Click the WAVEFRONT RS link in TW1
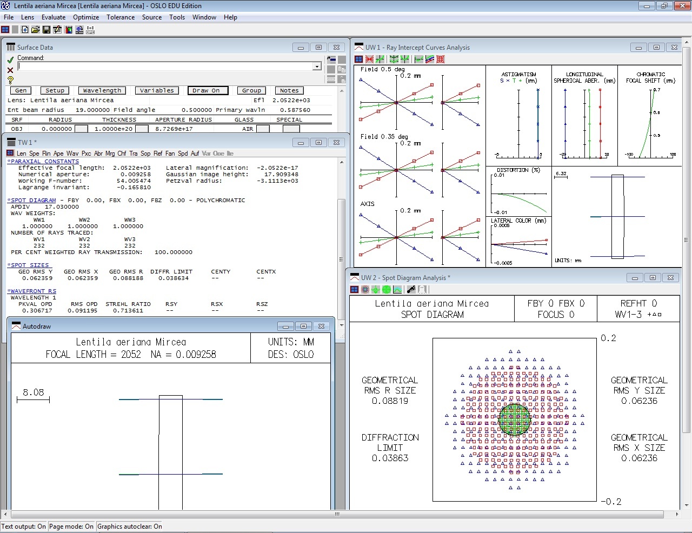This screenshot has height=533, width=692. click(x=32, y=291)
